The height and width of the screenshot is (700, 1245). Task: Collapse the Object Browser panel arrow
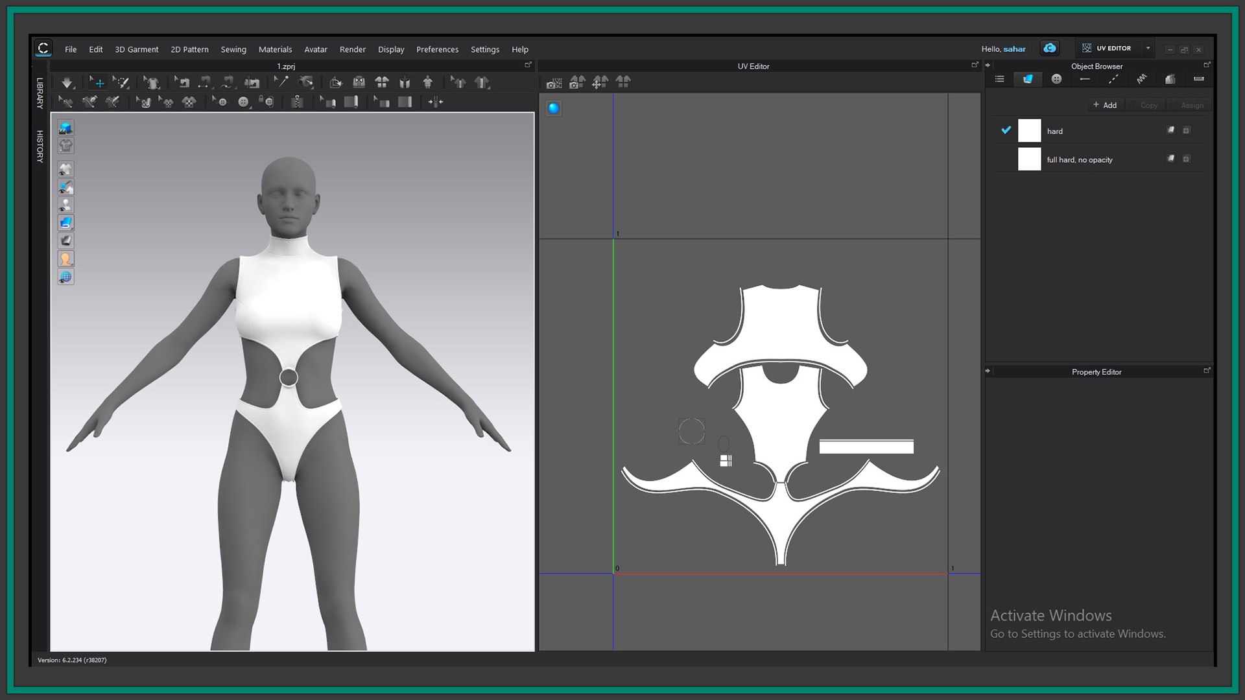(x=988, y=65)
